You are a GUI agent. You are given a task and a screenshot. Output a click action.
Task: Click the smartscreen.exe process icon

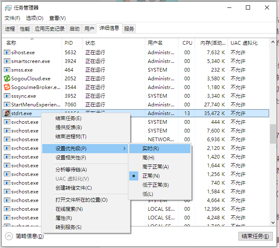pyautogui.click(x=7, y=61)
